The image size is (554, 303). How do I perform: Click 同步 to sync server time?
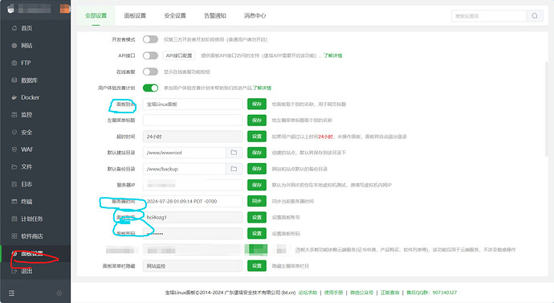[x=257, y=201]
